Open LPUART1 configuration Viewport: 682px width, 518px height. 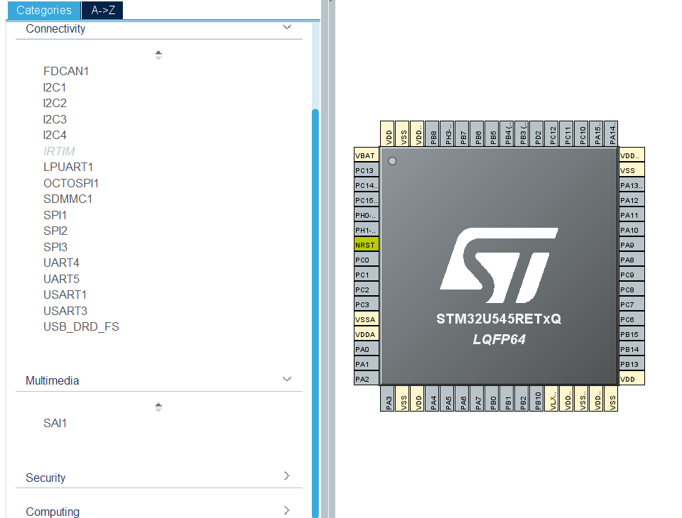pos(68,167)
